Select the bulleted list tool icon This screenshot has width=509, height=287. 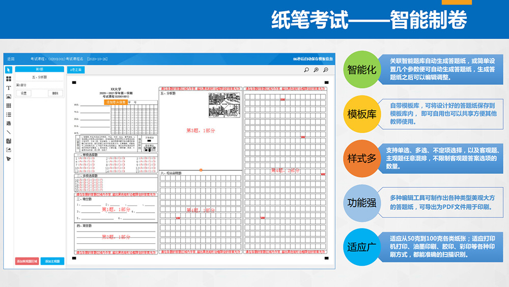pyautogui.click(x=9, y=114)
